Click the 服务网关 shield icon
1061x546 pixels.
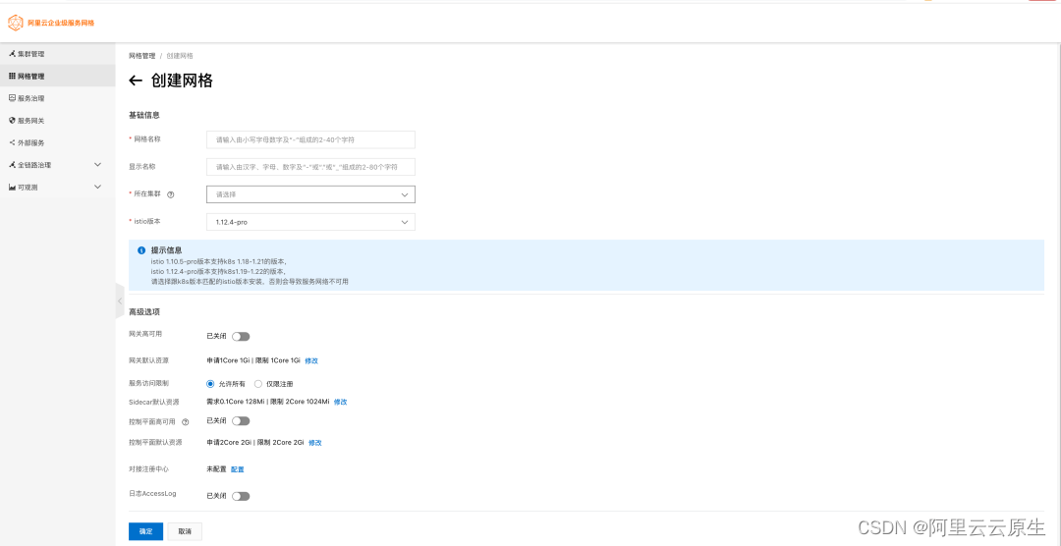12,121
